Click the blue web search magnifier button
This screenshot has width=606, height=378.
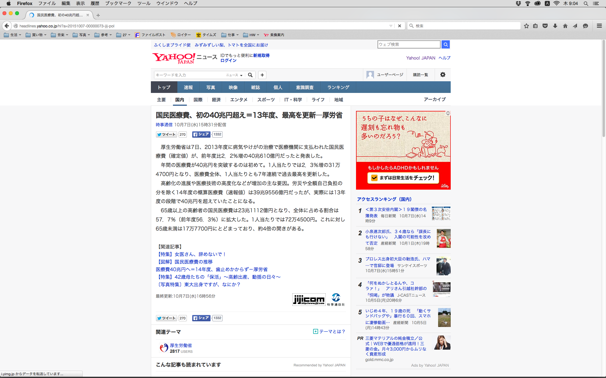445,44
